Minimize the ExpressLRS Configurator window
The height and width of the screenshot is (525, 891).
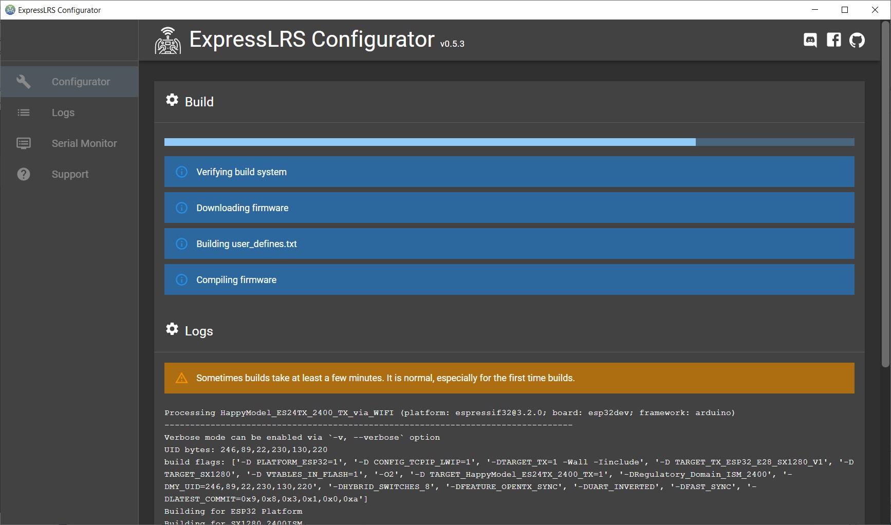point(814,10)
